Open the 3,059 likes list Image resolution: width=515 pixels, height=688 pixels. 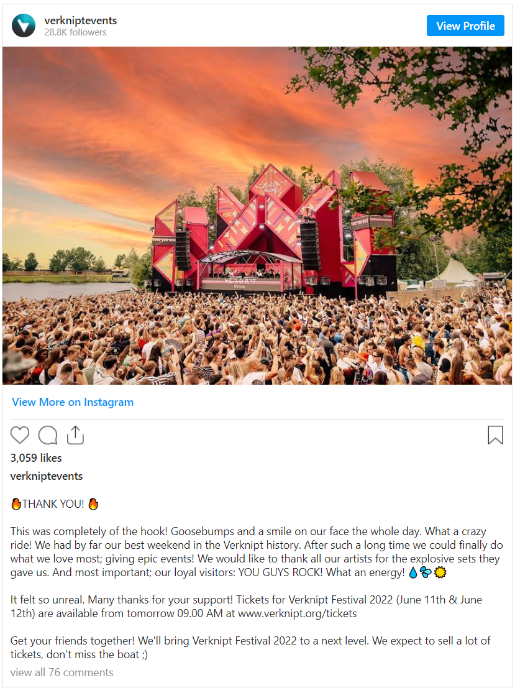pyautogui.click(x=36, y=458)
